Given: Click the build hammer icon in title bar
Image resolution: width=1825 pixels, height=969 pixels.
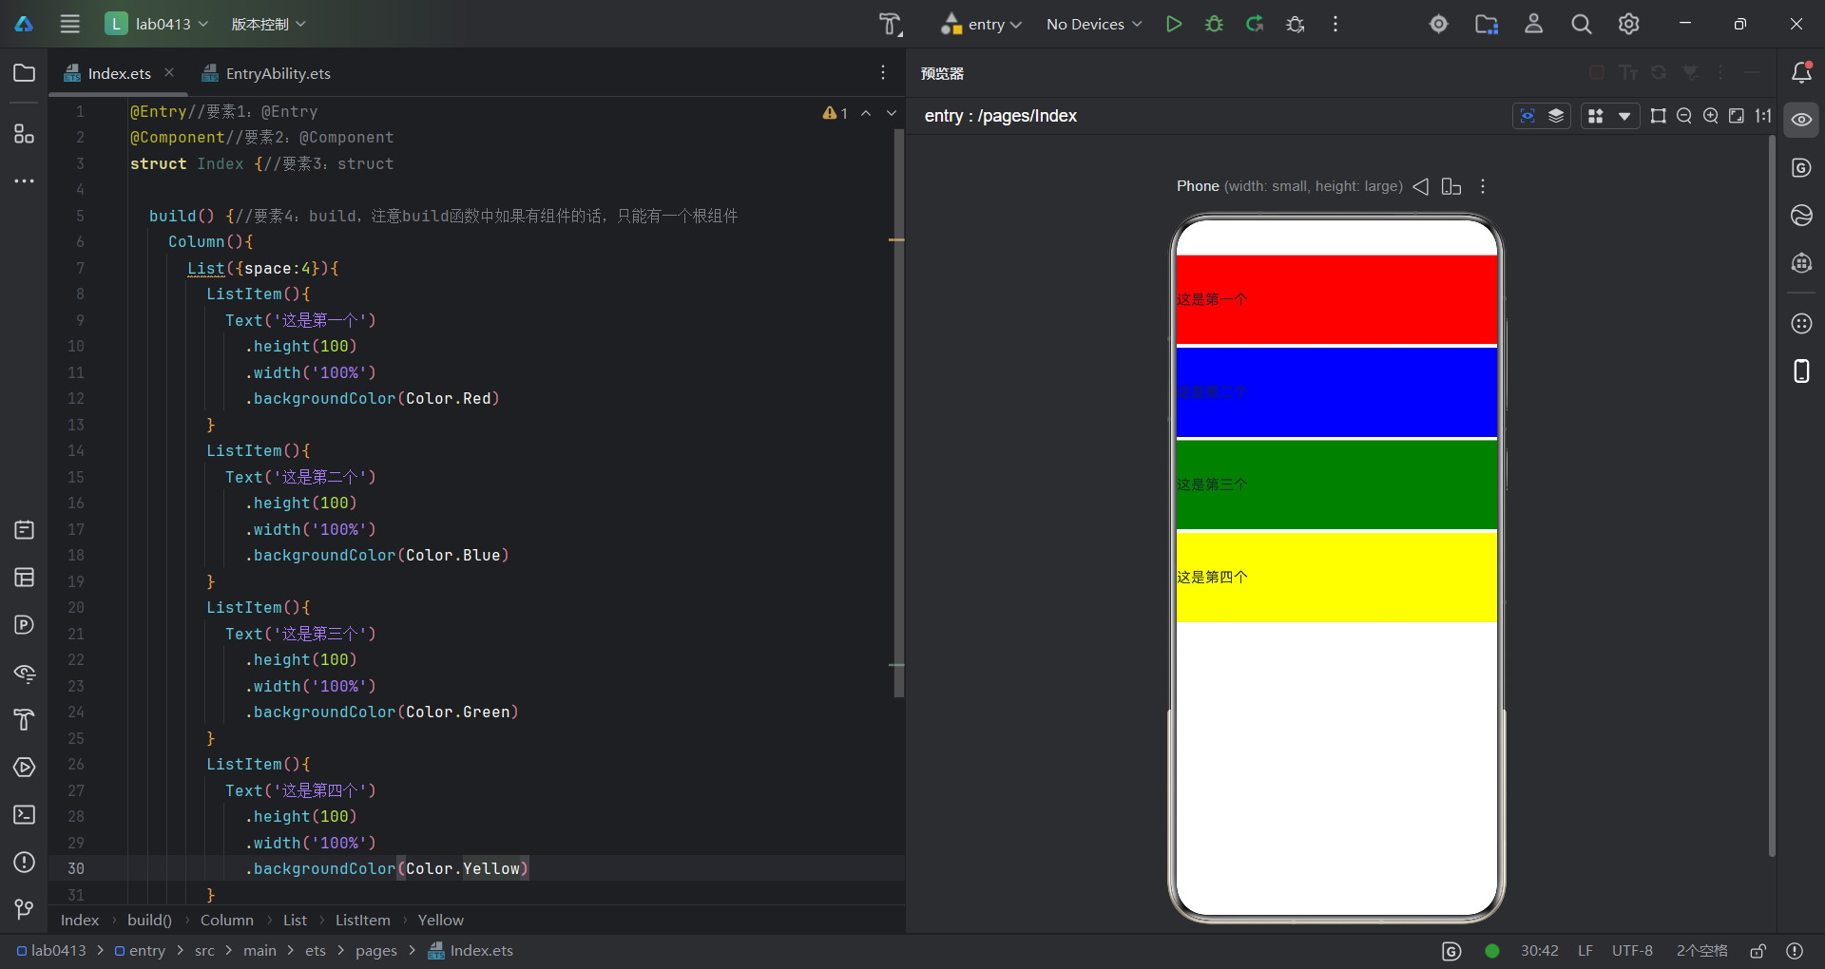Looking at the screenshot, I should coord(890,24).
